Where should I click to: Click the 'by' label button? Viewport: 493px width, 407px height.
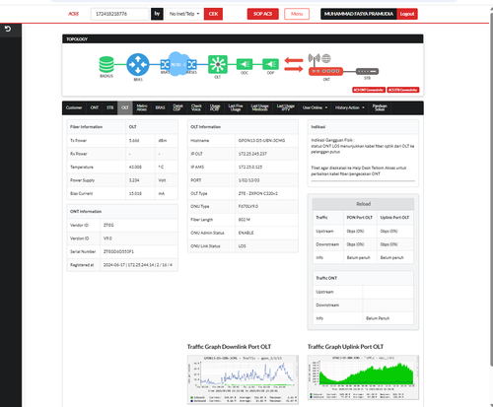click(157, 14)
